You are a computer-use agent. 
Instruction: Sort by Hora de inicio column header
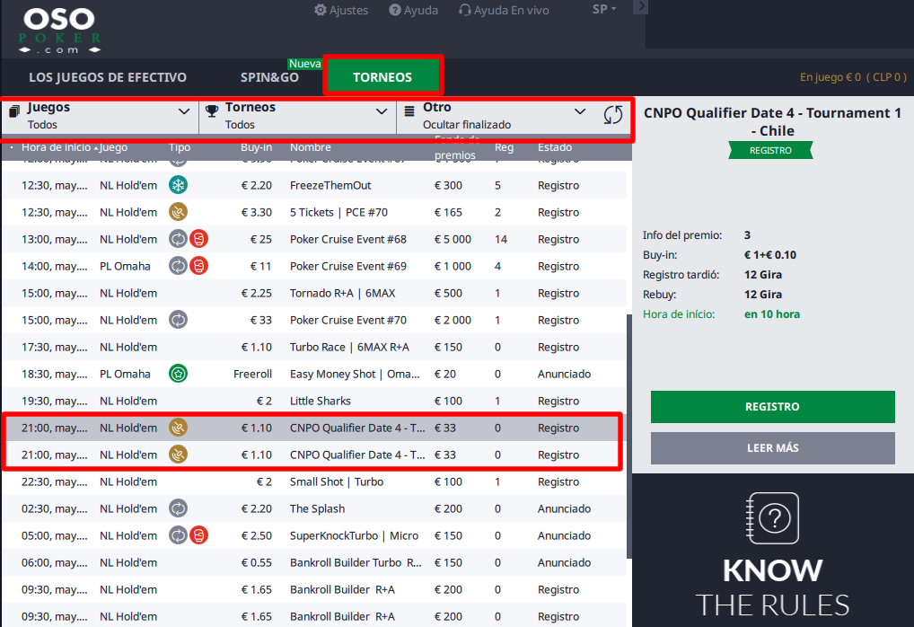tap(56, 147)
